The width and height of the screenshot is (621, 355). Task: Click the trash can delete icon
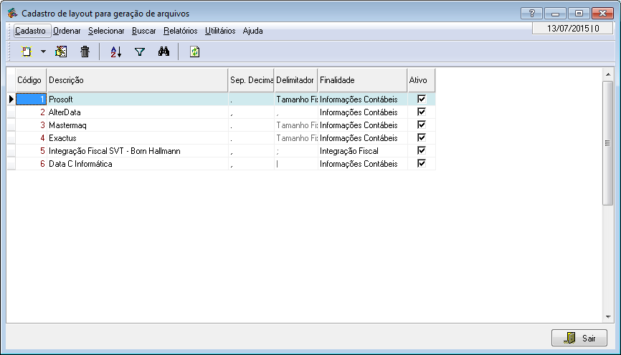[x=85, y=52]
